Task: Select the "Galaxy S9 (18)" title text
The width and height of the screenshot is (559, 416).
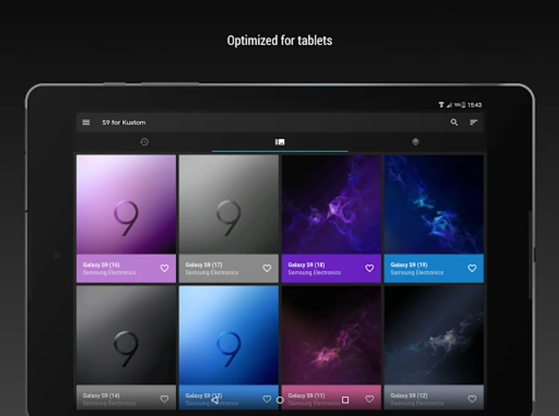Action: [307, 265]
